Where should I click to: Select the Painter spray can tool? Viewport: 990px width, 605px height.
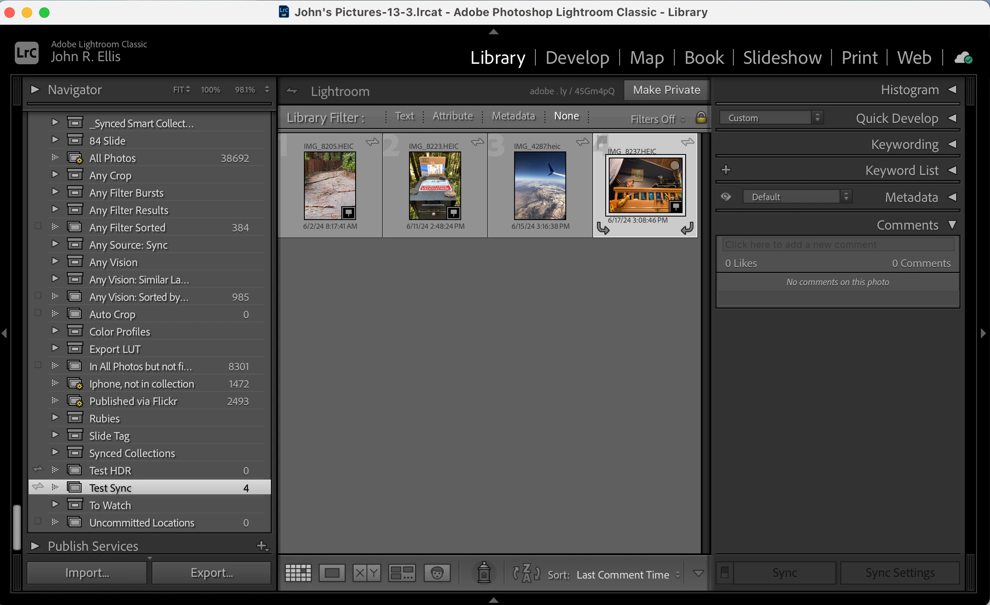pyautogui.click(x=484, y=573)
